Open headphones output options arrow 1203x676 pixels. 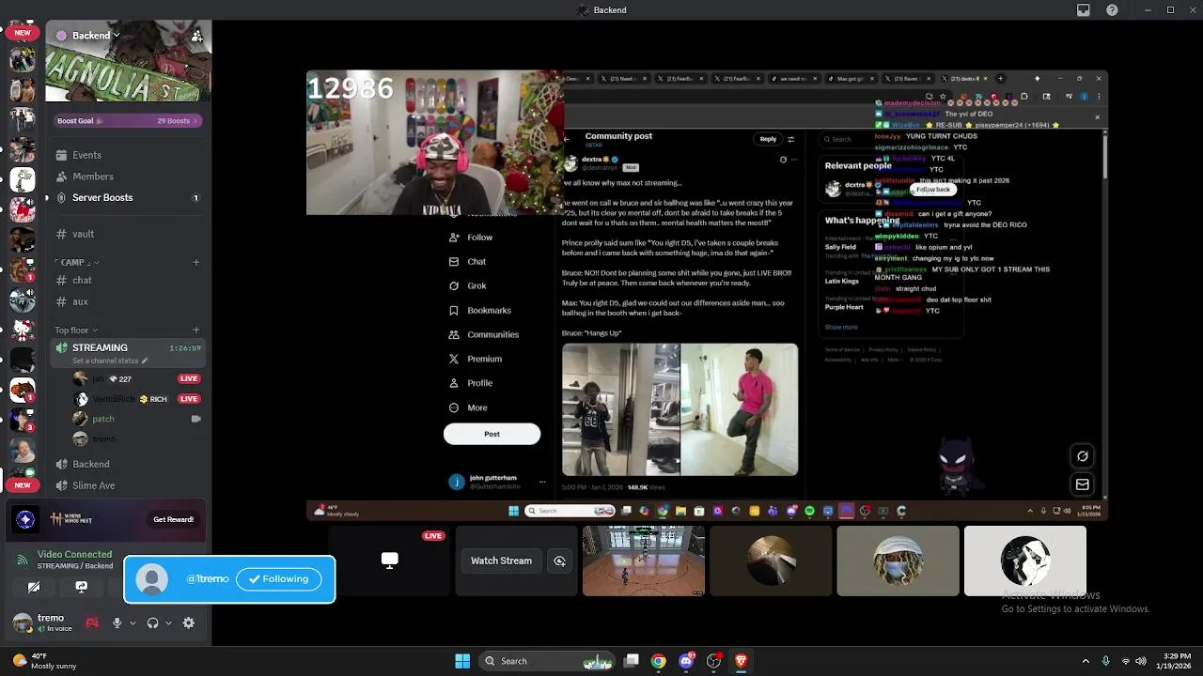169,622
